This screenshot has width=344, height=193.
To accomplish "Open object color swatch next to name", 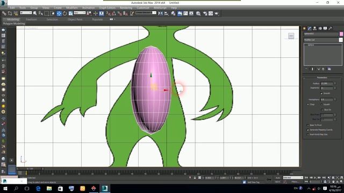I will (341, 34).
